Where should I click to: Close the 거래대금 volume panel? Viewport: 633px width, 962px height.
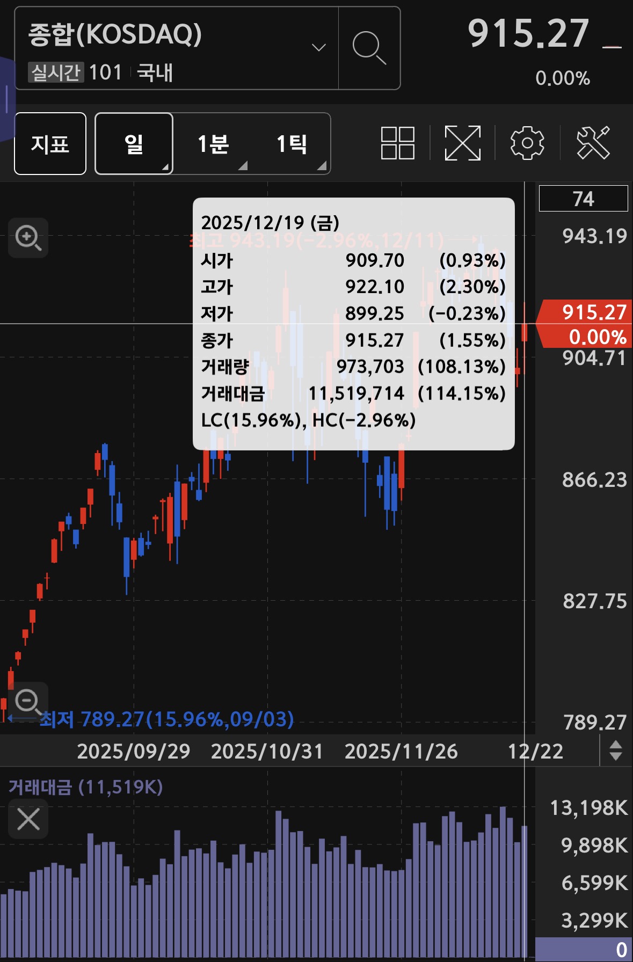click(28, 819)
